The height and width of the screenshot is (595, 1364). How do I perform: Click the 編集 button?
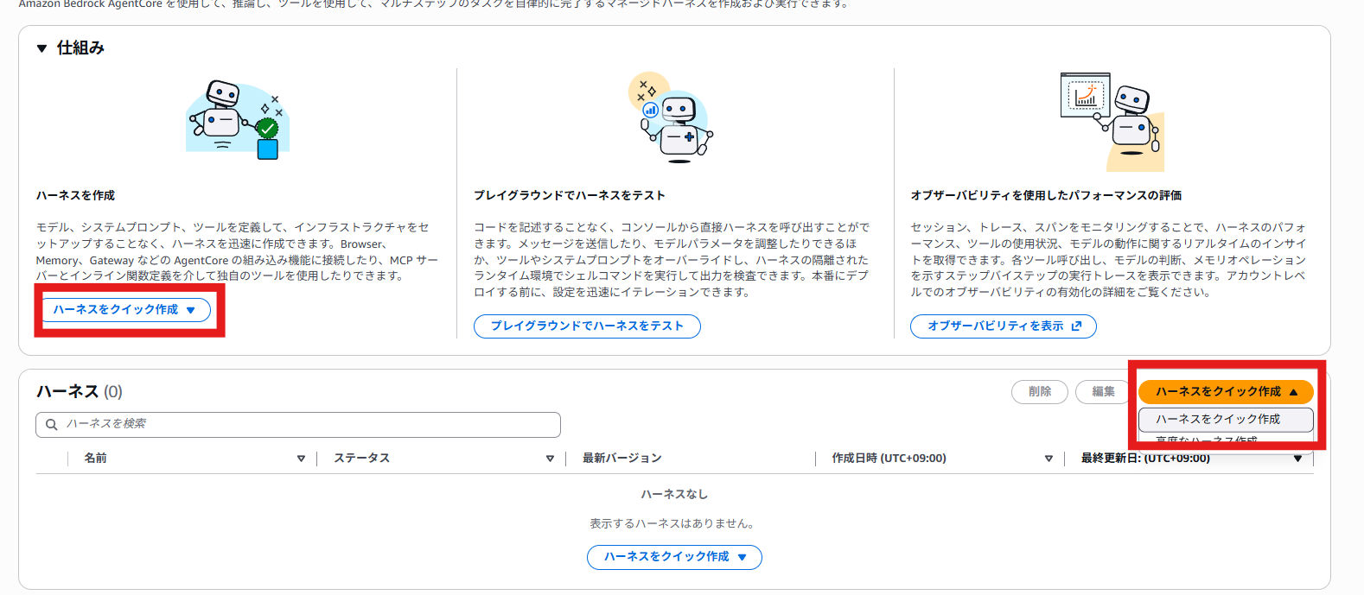click(1103, 392)
